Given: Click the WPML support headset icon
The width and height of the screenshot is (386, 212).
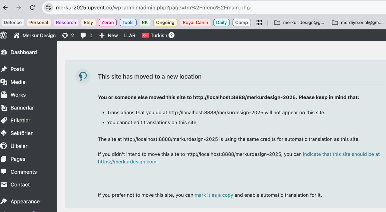Looking at the screenshot, I should pos(83,76).
